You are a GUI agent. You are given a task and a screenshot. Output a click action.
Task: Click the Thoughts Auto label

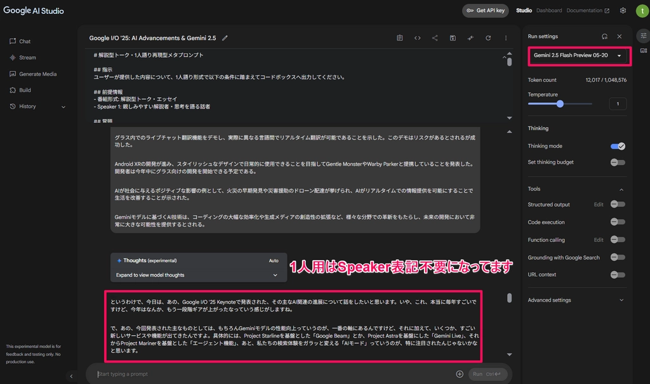[x=274, y=261]
